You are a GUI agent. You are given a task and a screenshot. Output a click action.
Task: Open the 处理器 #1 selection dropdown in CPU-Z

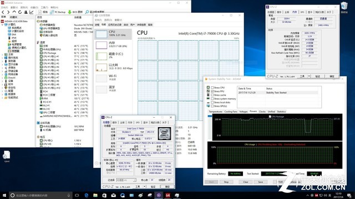point(126,180)
